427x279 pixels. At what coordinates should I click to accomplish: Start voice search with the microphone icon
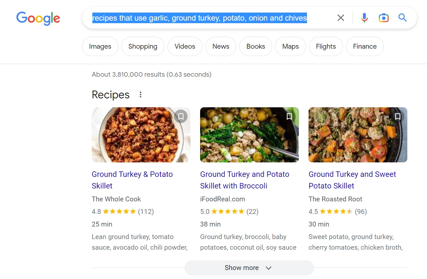point(364,18)
